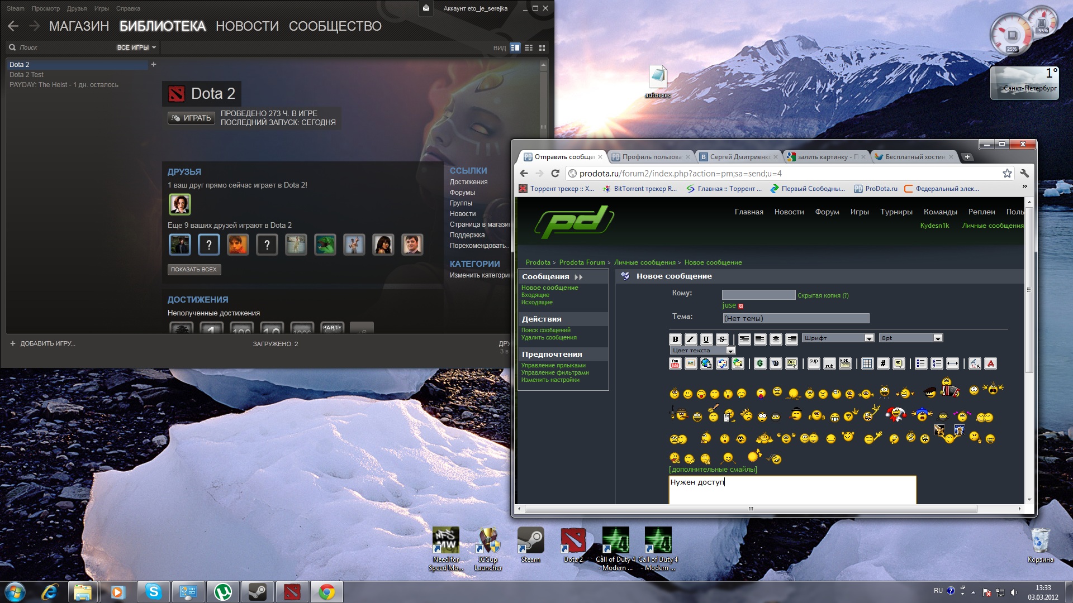This screenshot has width=1073, height=603.
Task: Insert table tag in message
Action: [x=867, y=363]
